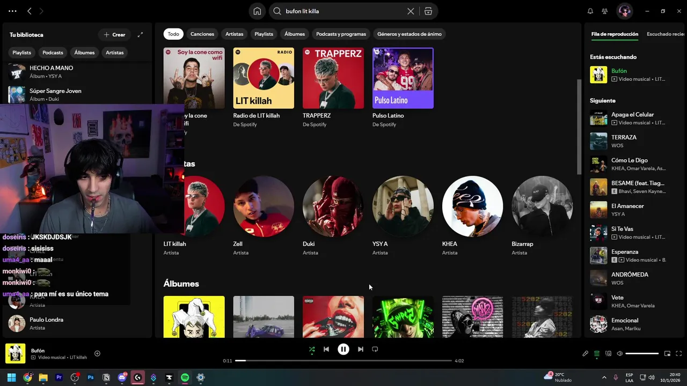The width and height of the screenshot is (687, 386).
Task: Filter library by Álbumes chip
Action: click(x=84, y=53)
